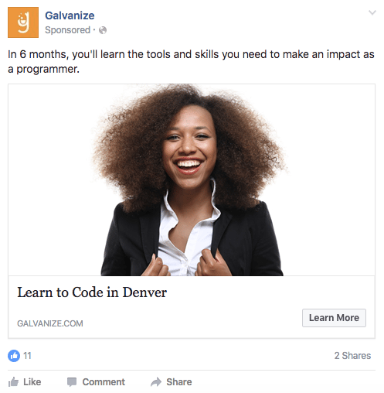384x393 pixels.
Task: View the 11 reactions count
Action: point(27,356)
